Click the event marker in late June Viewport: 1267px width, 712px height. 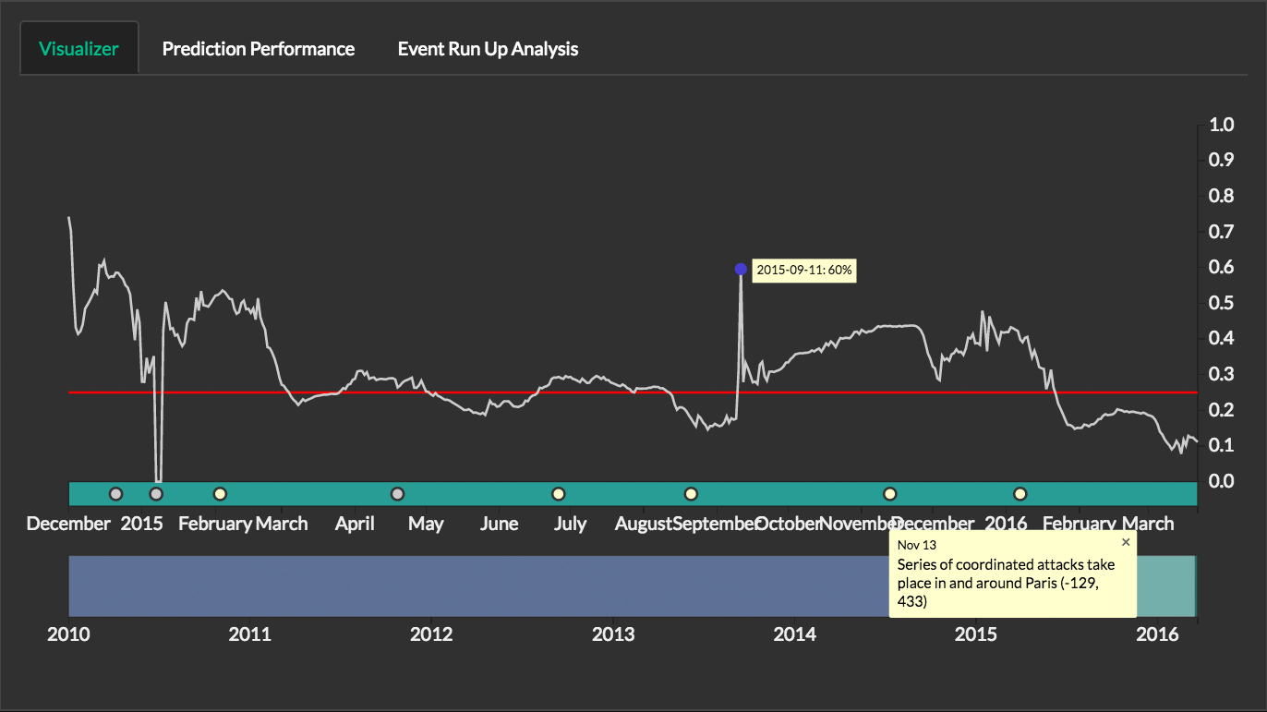pos(558,494)
